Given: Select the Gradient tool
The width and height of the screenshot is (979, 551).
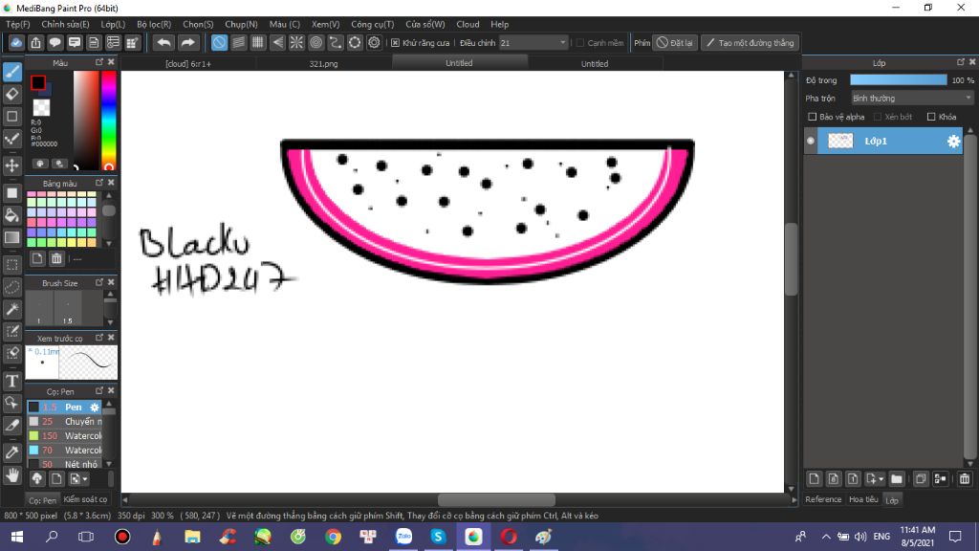Looking at the screenshot, I should click(11, 237).
